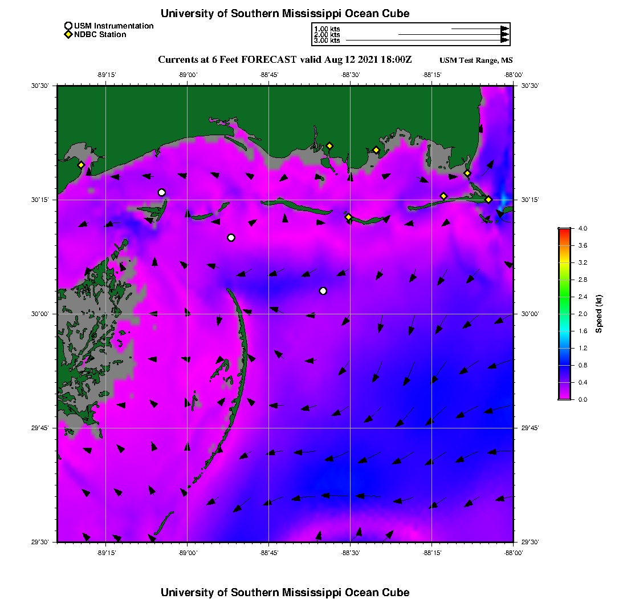Click the right-axis '30°00'' latitude label

pos(530,314)
